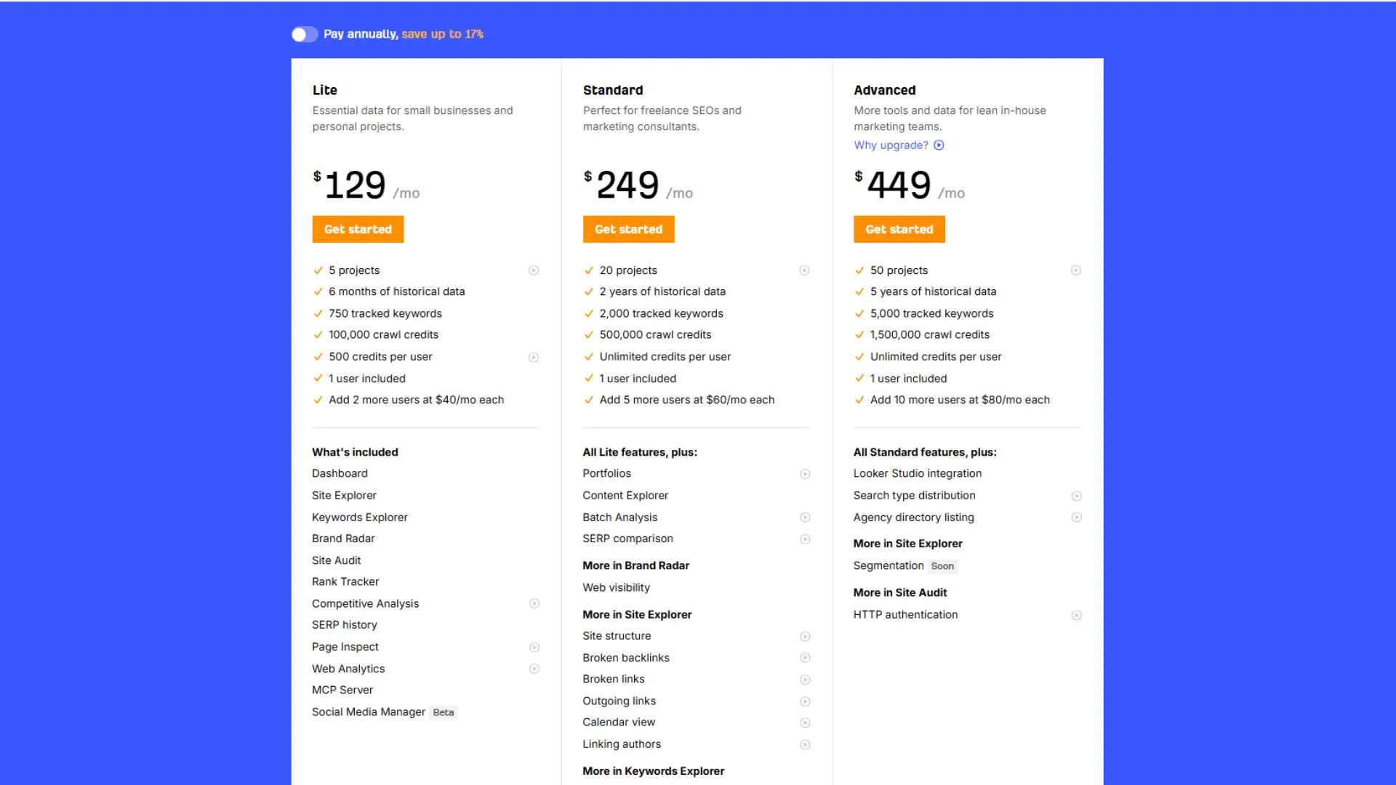View details for Competitive Analysis
The image size is (1396, 785).
[x=534, y=603]
